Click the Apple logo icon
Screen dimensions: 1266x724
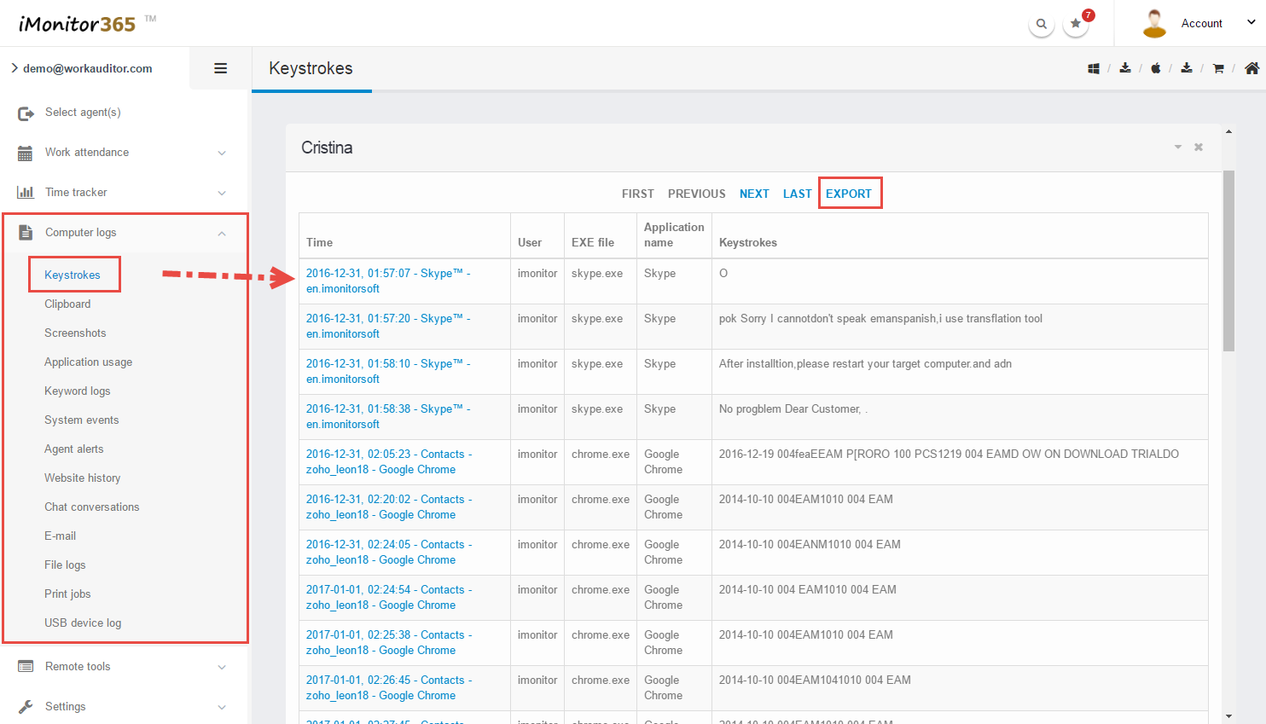pos(1156,68)
